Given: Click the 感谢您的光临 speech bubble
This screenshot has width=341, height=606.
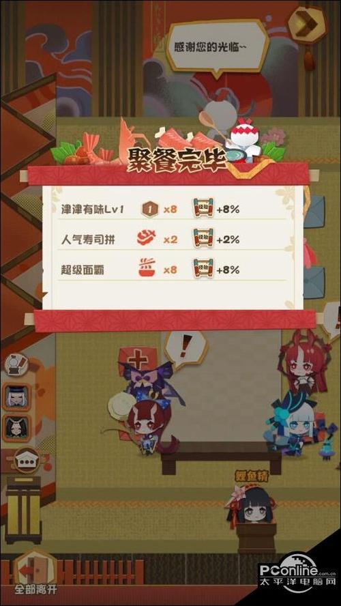Looking at the screenshot, I should pyautogui.click(x=218, y=47).
